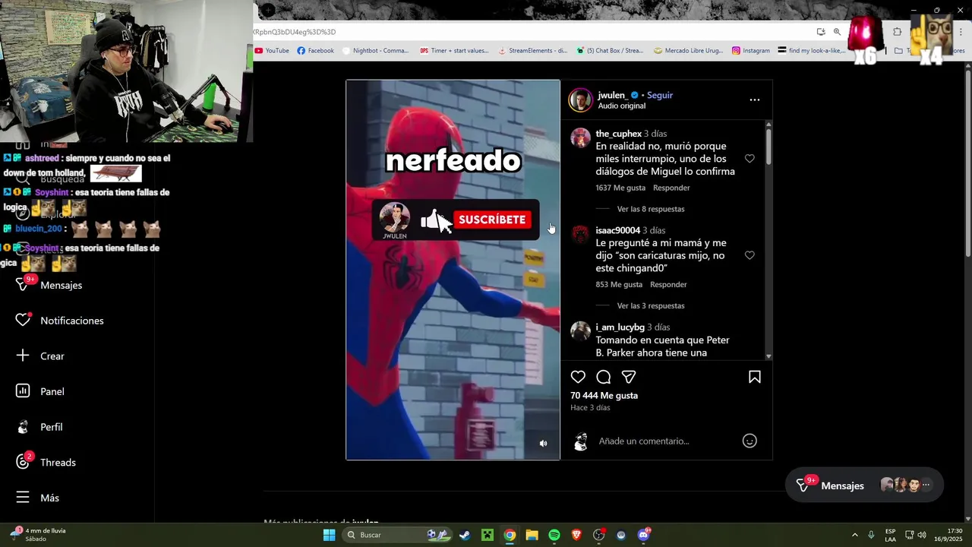Click the jwulen_ profile picture in the post header
This screenshot has width=972, height=547.
click(x=581, y=100)
